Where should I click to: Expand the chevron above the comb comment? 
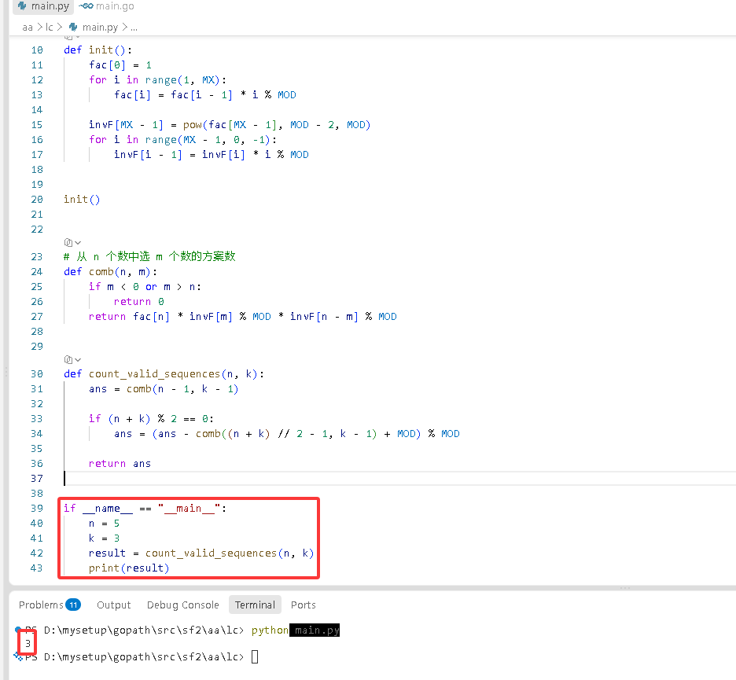click(x=78, y=242)
